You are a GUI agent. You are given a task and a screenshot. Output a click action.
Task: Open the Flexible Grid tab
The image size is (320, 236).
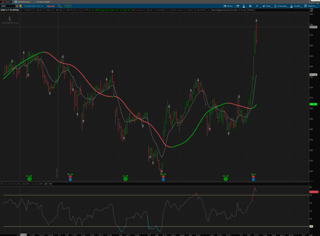pyautogui.click(x=22, y=2)
